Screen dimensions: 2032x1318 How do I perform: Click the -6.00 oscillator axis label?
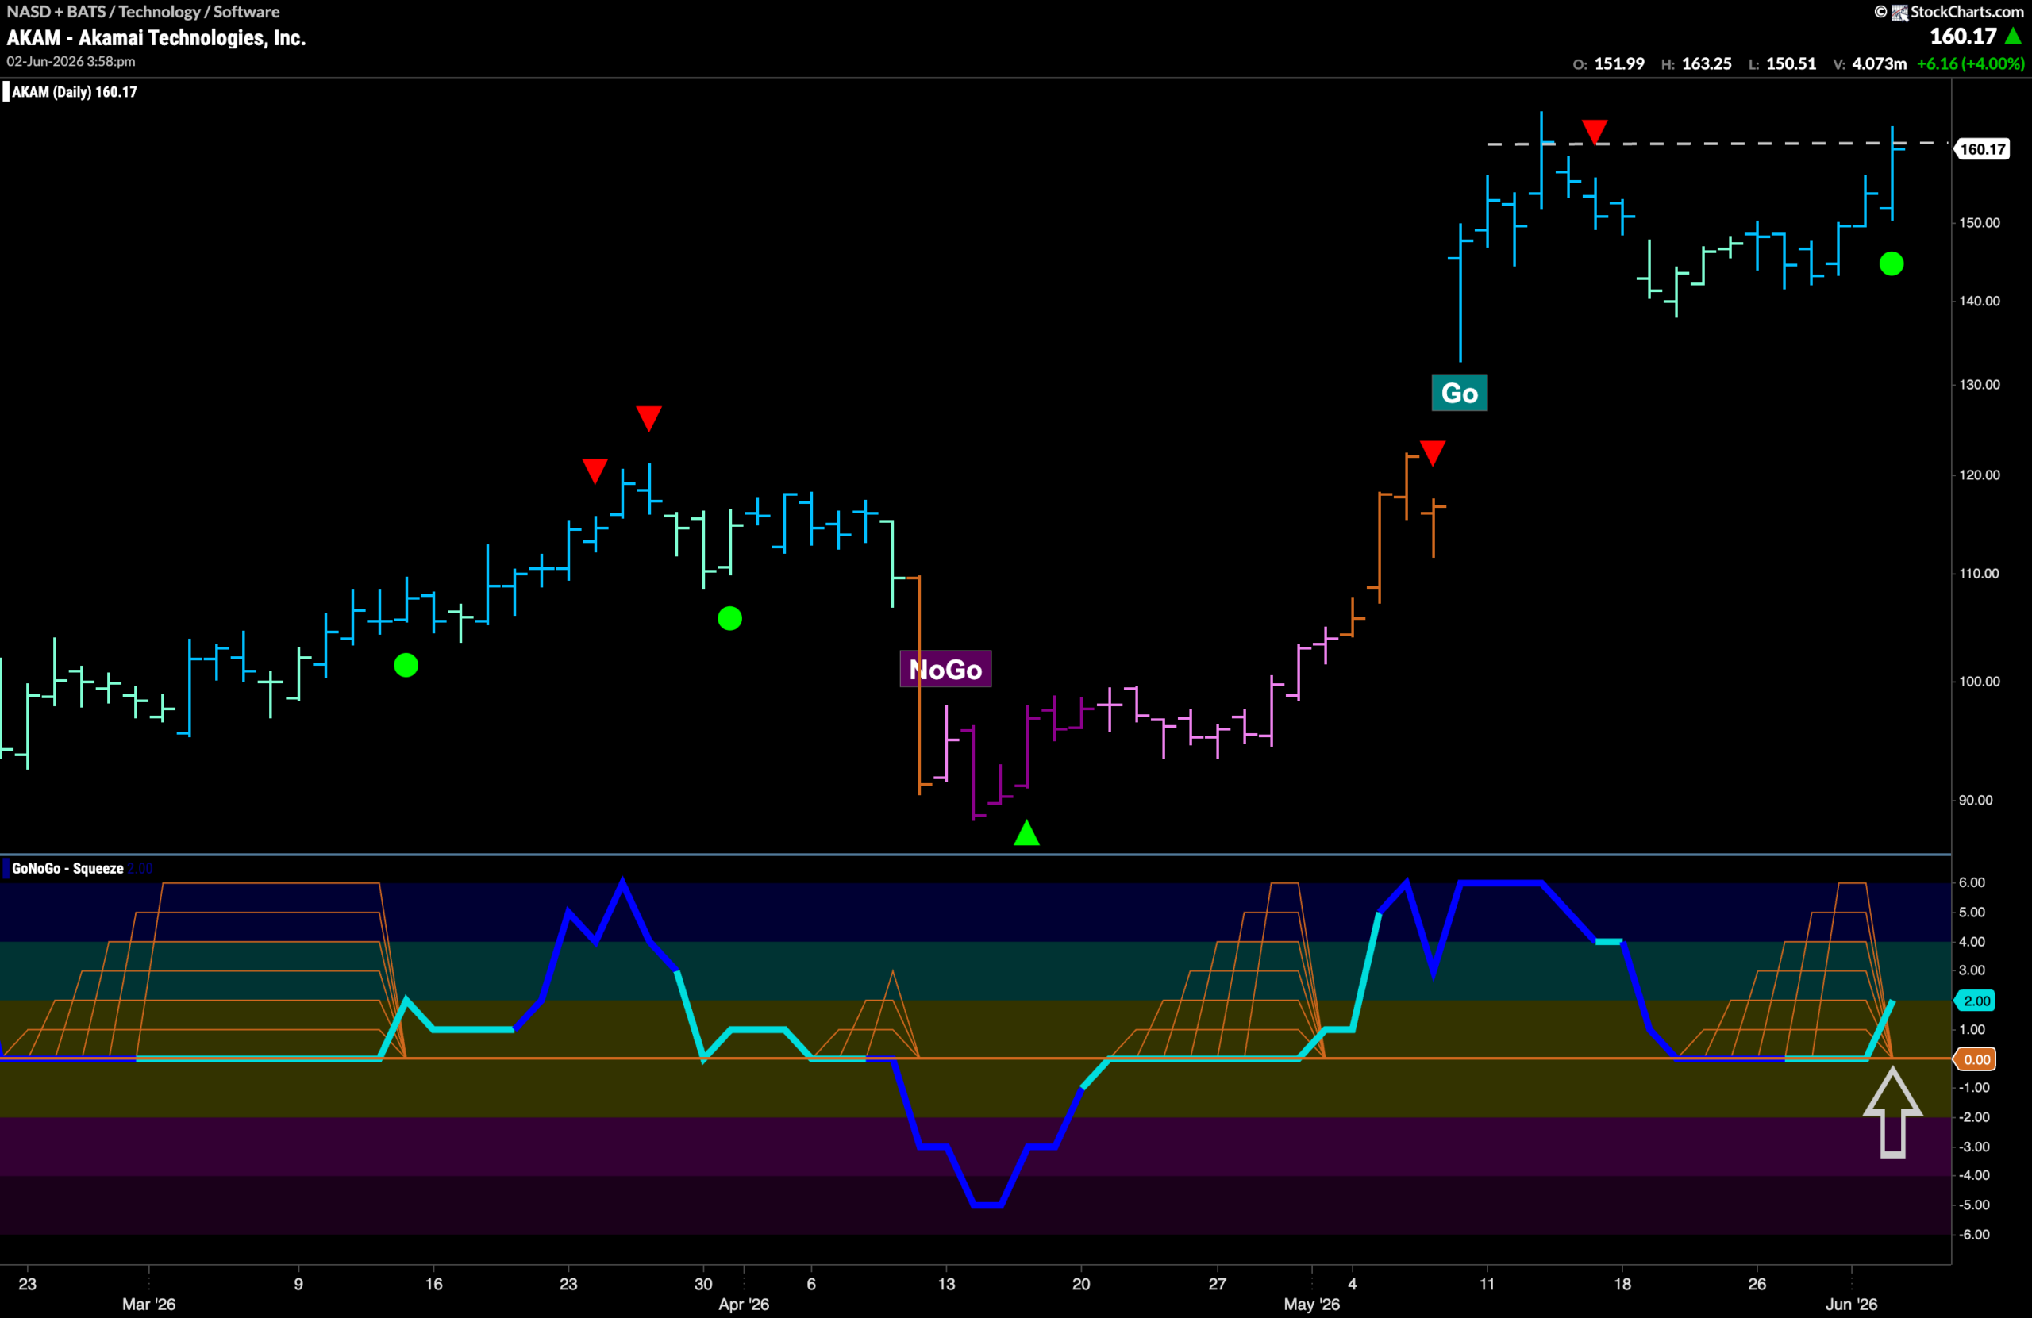tap(1974, 1235)
